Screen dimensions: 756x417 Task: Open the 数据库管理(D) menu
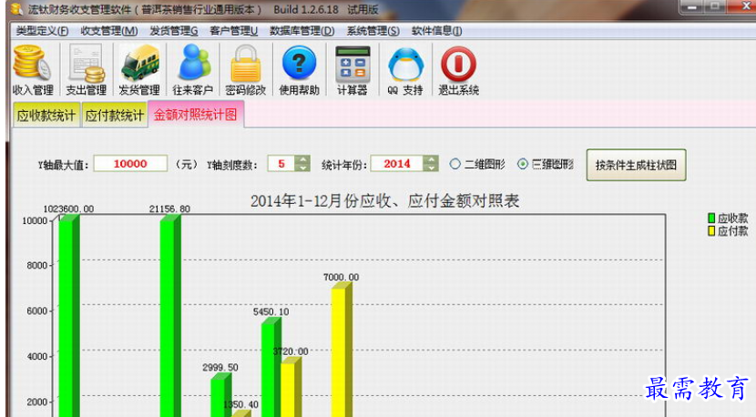(301, 31)
